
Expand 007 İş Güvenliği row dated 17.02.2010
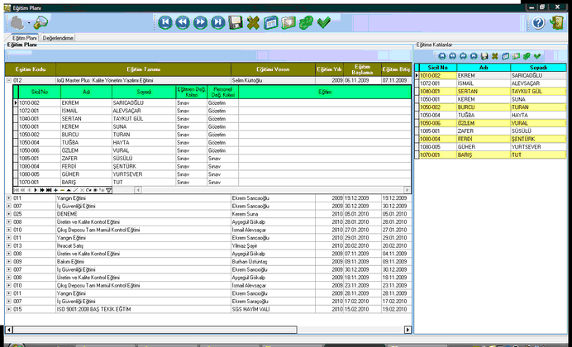coord(9,302)
